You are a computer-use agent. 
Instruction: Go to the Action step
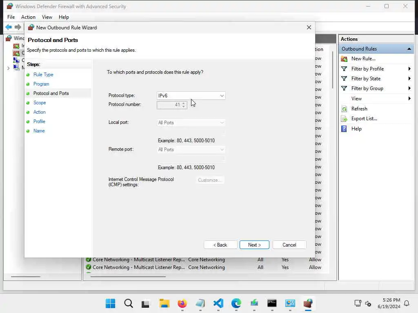click(x=39, y=112)
